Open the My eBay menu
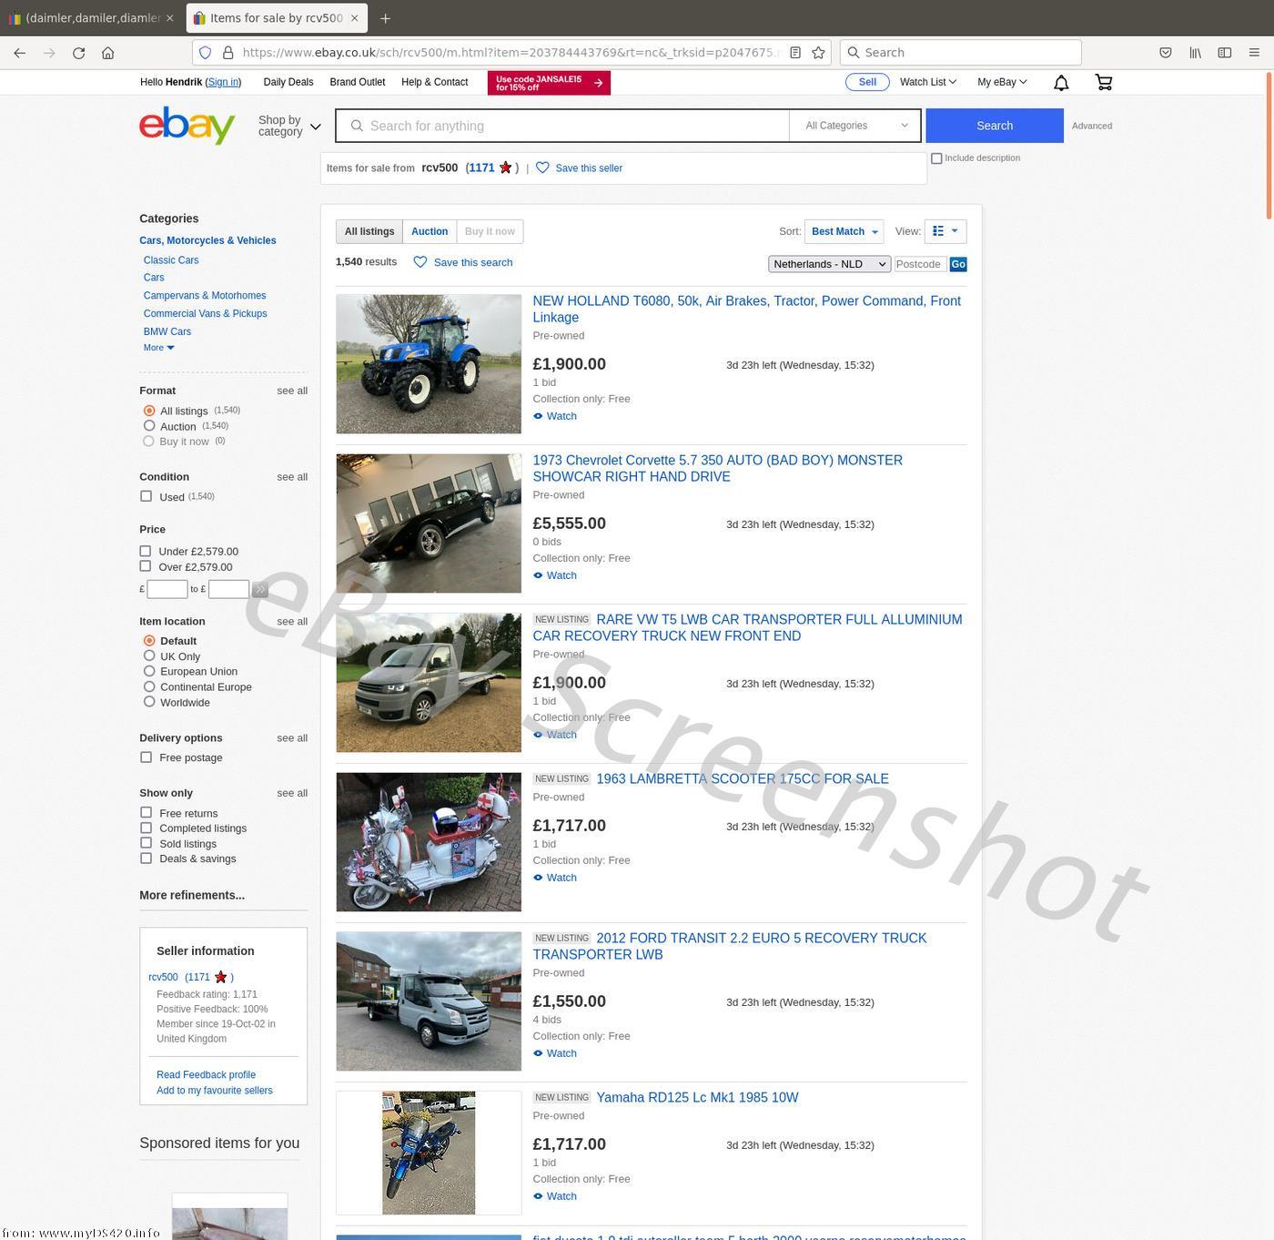Image resolution: width=1274 pixels, height=1240 pixels. pos(1001,82)
